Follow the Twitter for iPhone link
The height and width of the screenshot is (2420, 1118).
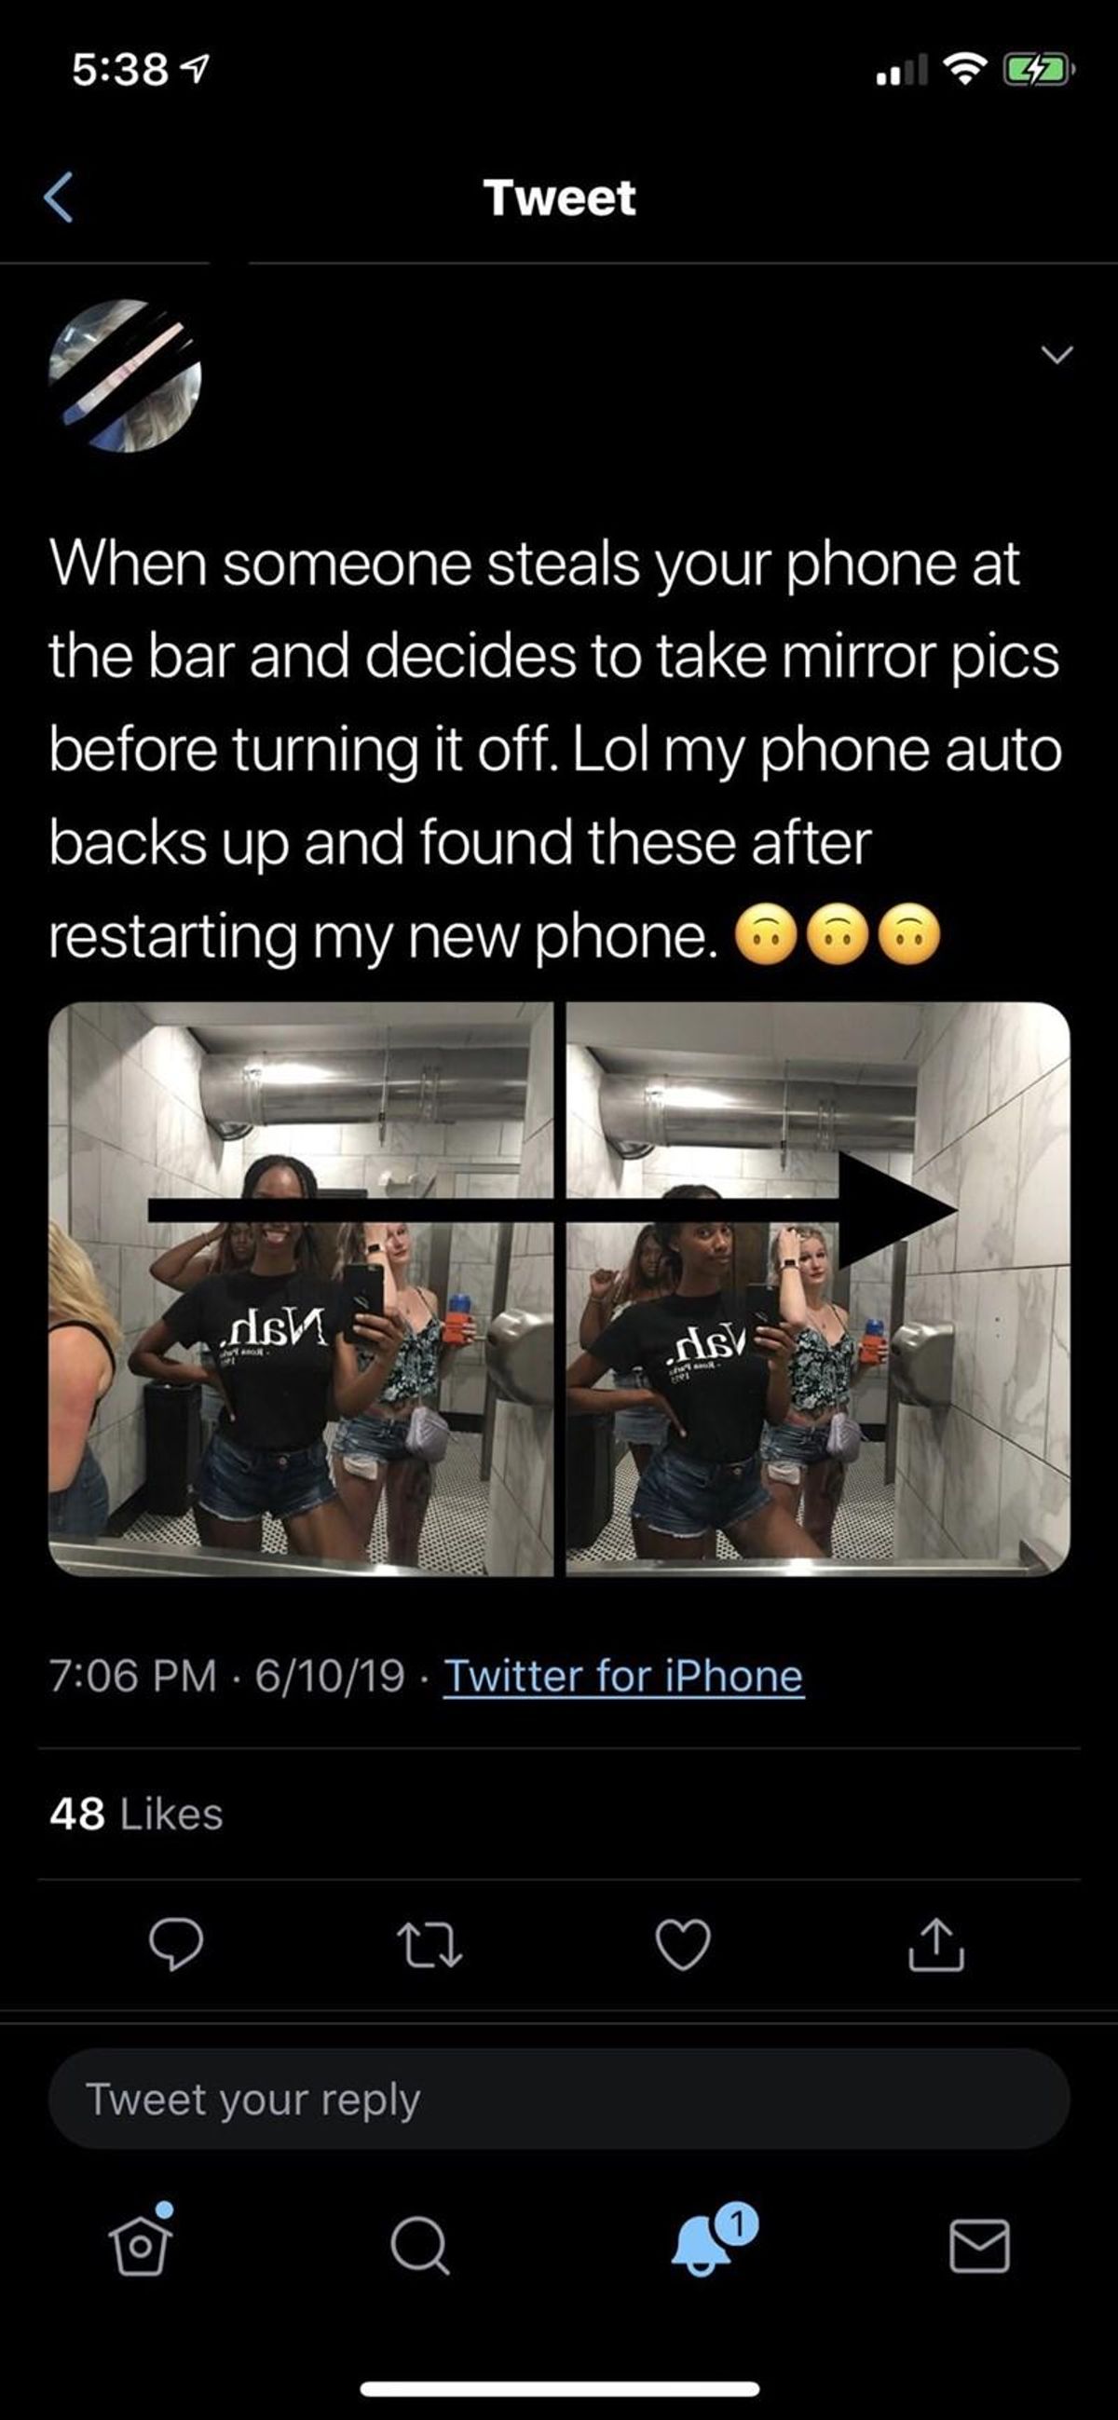623,1676
